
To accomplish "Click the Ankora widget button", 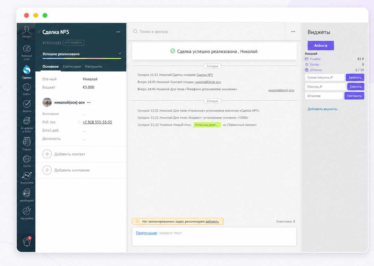I will pos(321,46).
